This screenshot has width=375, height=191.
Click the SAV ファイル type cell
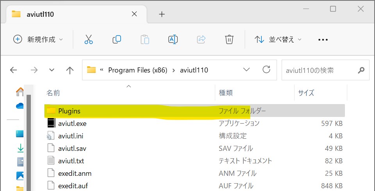[x=236, y=148]
